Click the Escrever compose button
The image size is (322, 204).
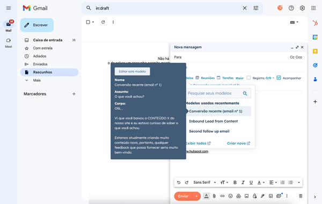pyautogui.click(x=37, y=25)
